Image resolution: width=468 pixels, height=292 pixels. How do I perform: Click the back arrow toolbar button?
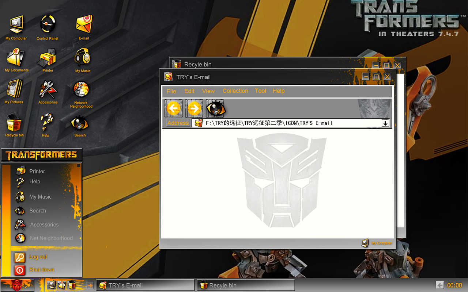pyautogui.click(x=173, y=108)
